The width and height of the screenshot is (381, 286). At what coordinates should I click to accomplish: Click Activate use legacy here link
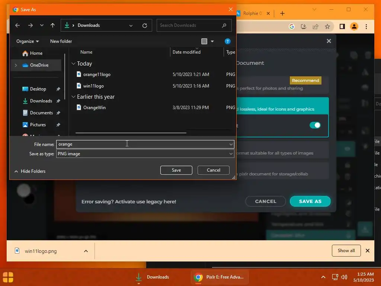pyautogui.click(x=129, y=201)
